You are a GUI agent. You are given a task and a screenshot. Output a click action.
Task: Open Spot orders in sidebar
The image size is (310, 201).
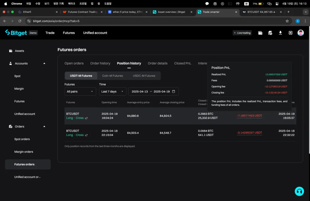(x=22, y=139)
